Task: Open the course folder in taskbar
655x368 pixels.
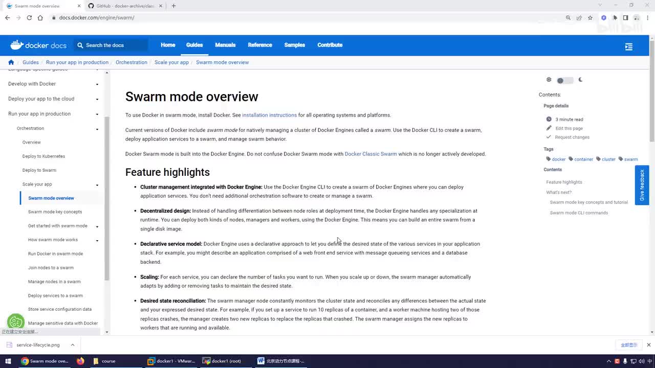Action: [x=104, y=361]
